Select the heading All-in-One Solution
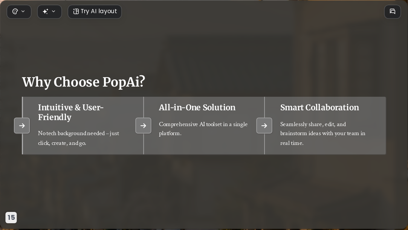Screen dimensions: 408x230 [197, 107]
